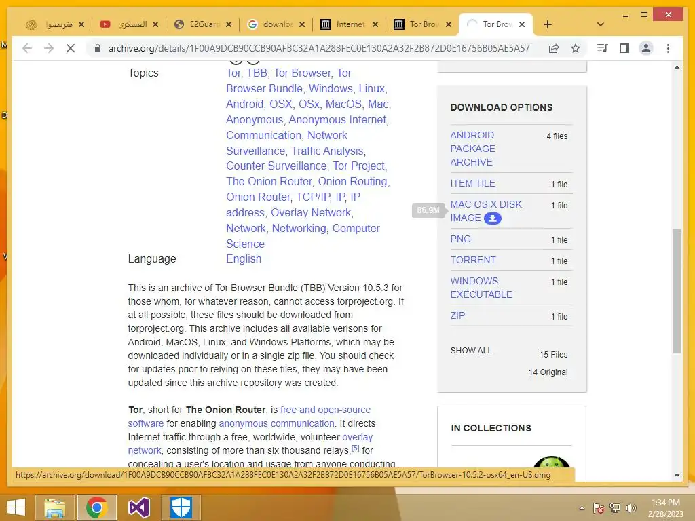Download the TORRENT file

(x=473, y=260)
